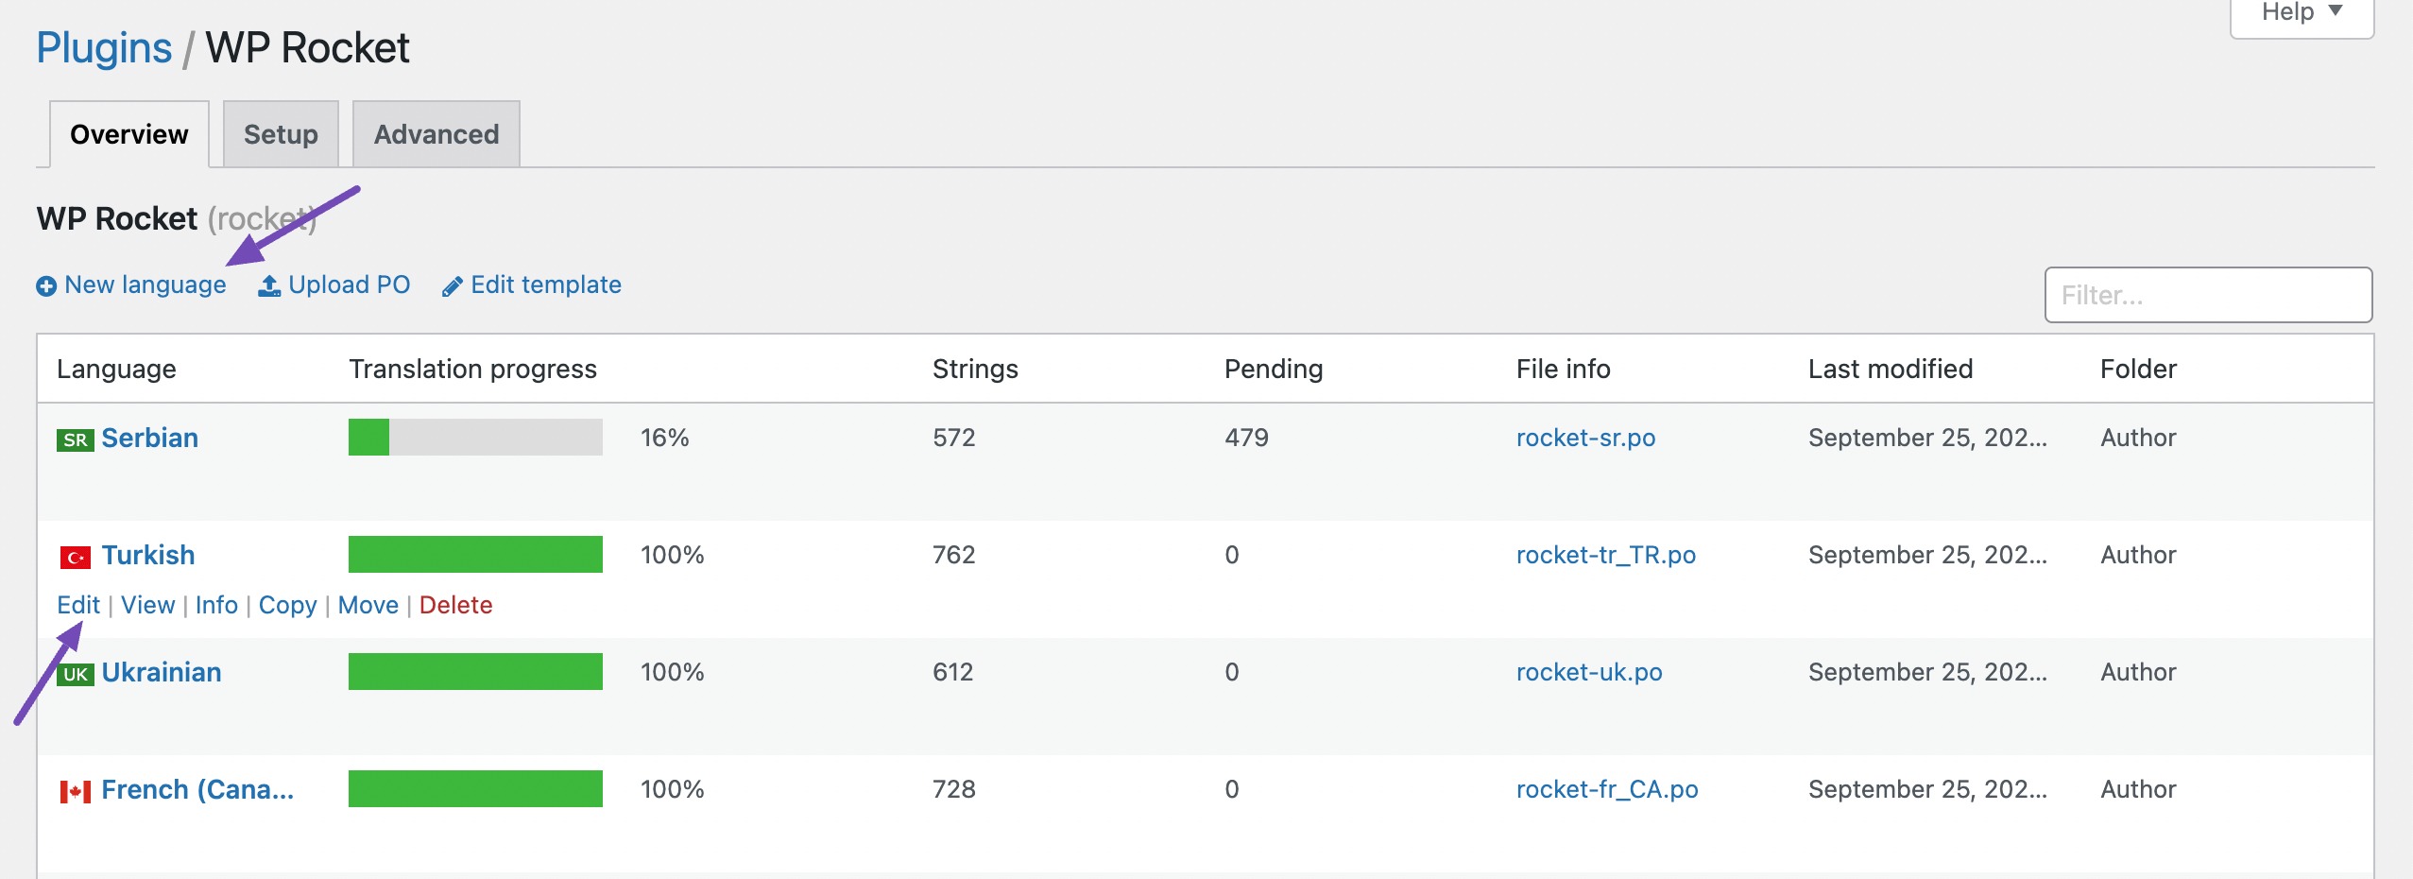
Task: Click the 16% value in Serbian row
Action: coord(665,438)
